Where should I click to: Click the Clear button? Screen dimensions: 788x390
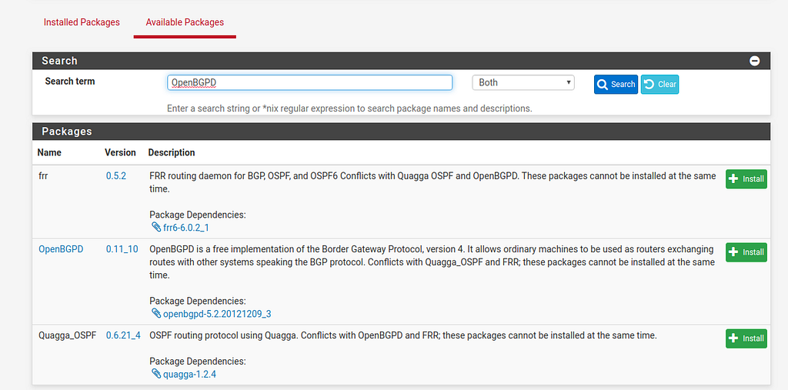coord(659,85)
